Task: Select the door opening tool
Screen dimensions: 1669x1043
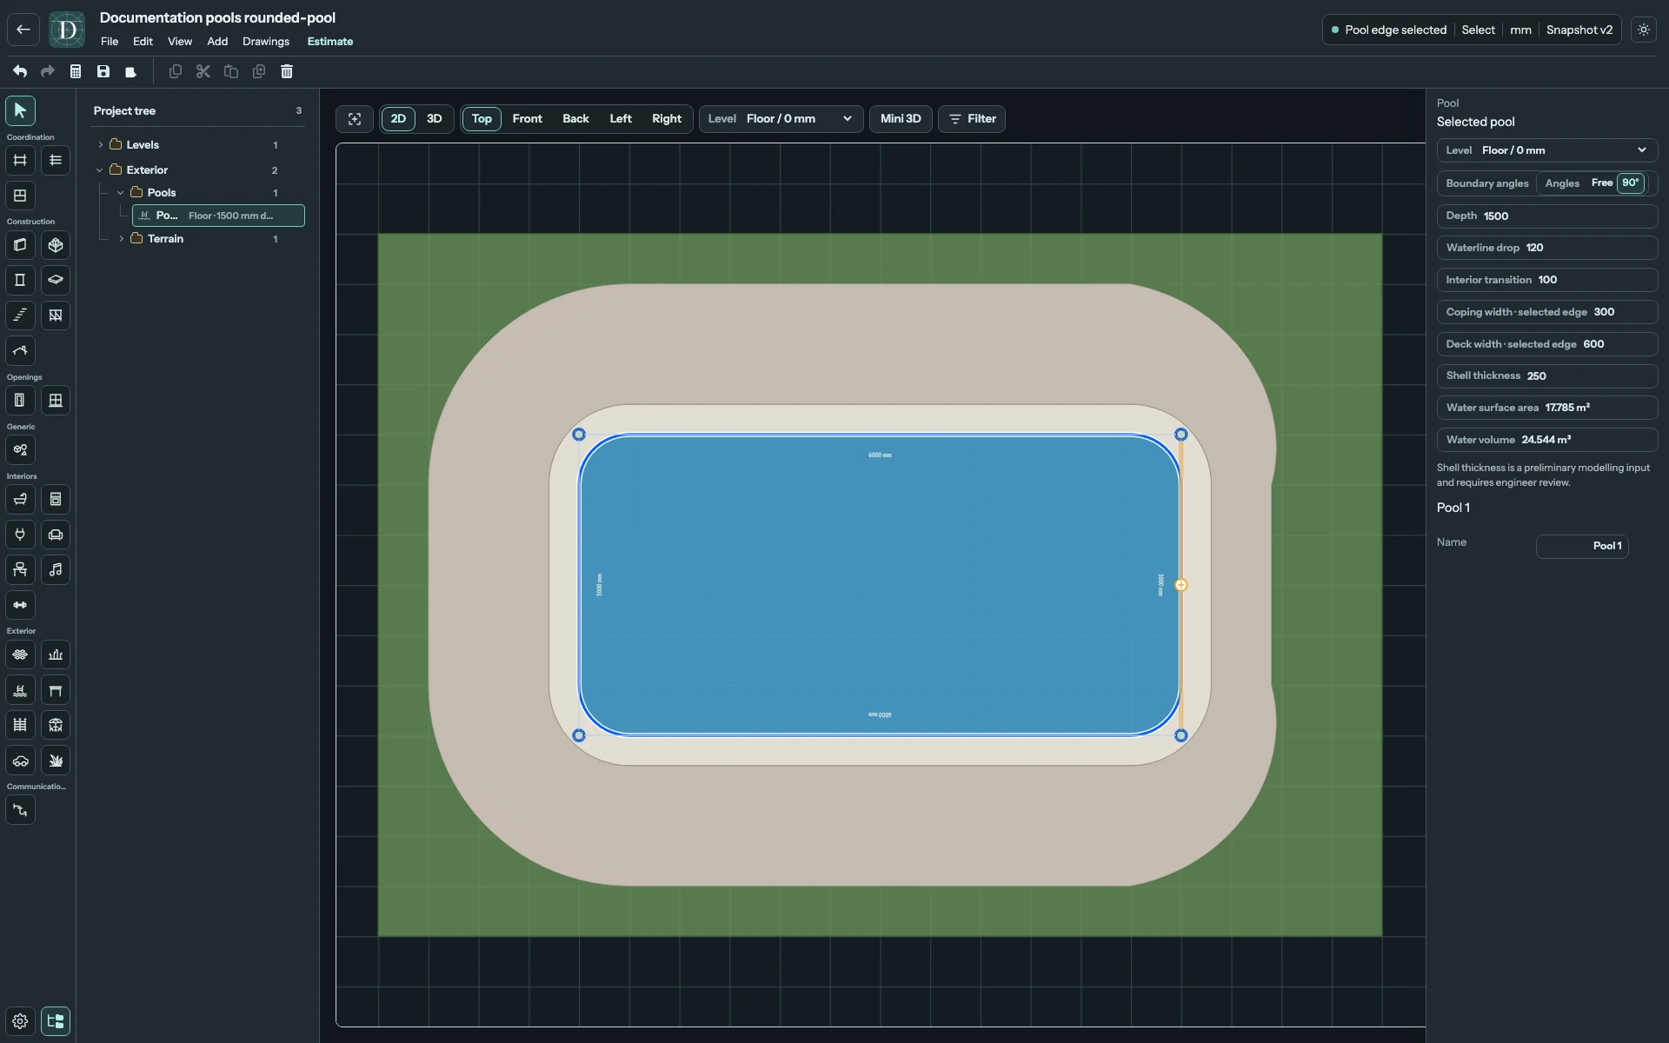Action: click(x=20, y=401)
